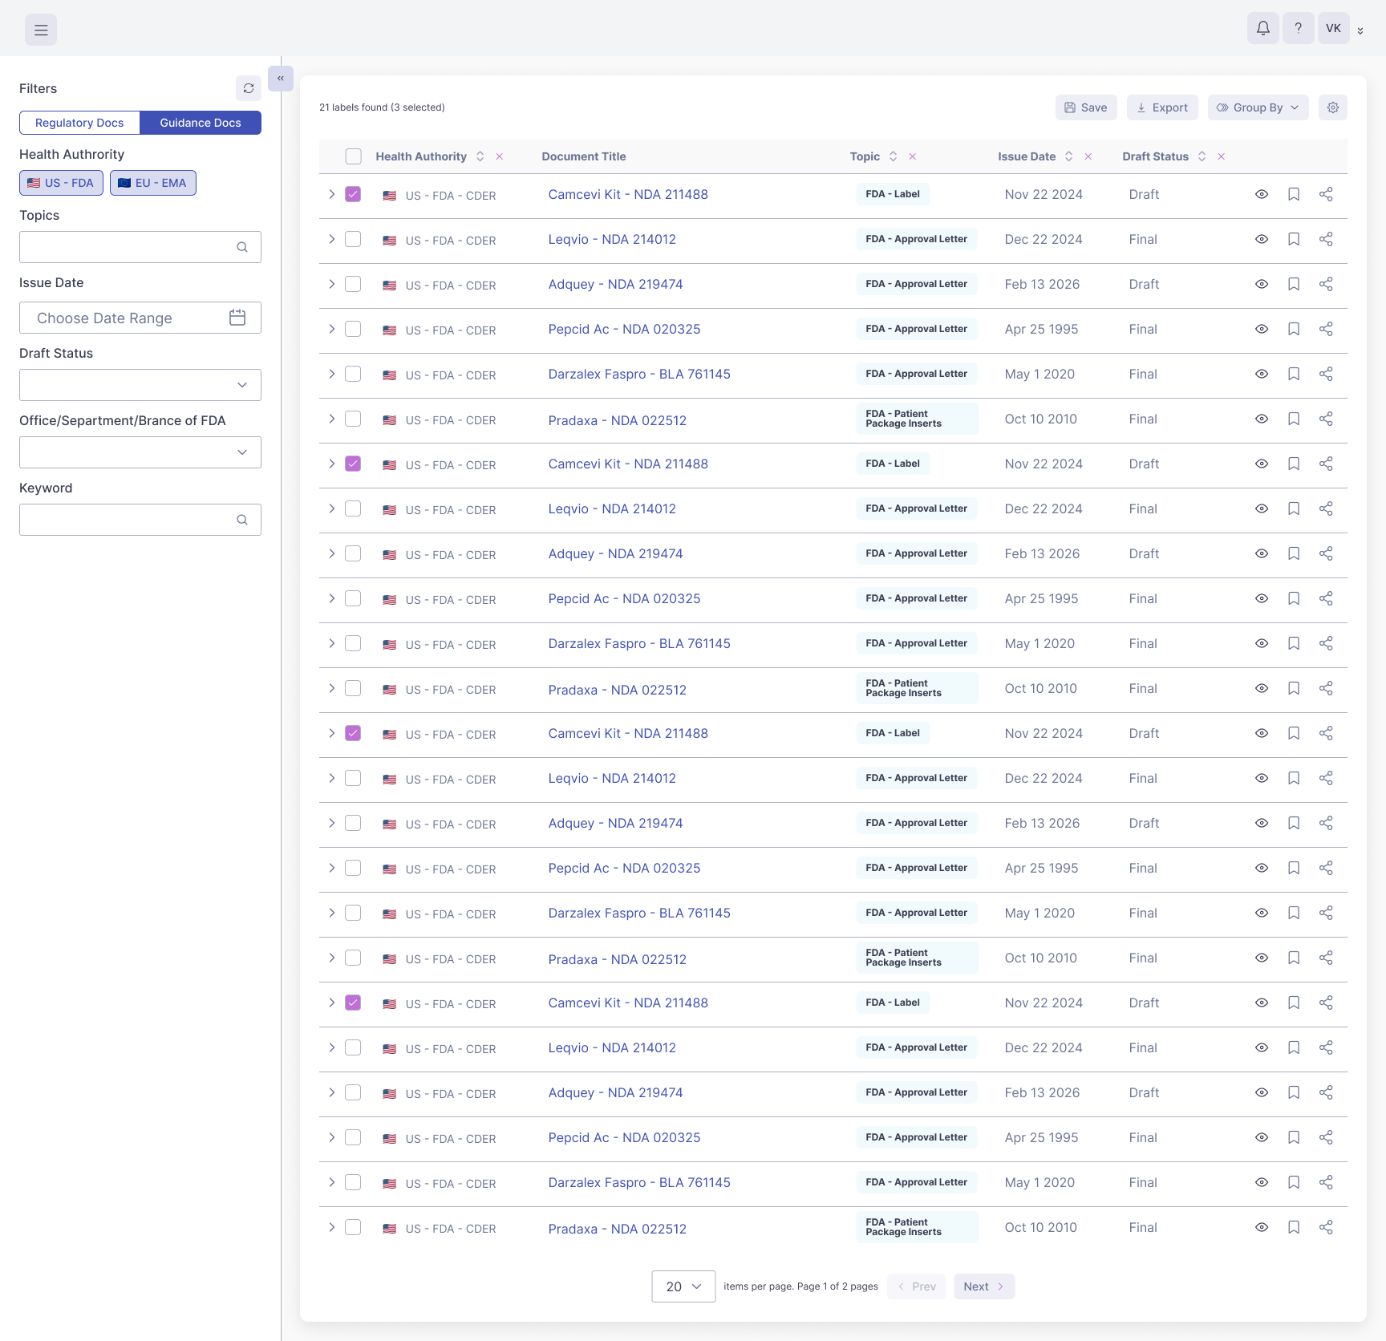Open the Group By dropdown
This screenshot has height=1341, width=1386.
pos(1258,107)
